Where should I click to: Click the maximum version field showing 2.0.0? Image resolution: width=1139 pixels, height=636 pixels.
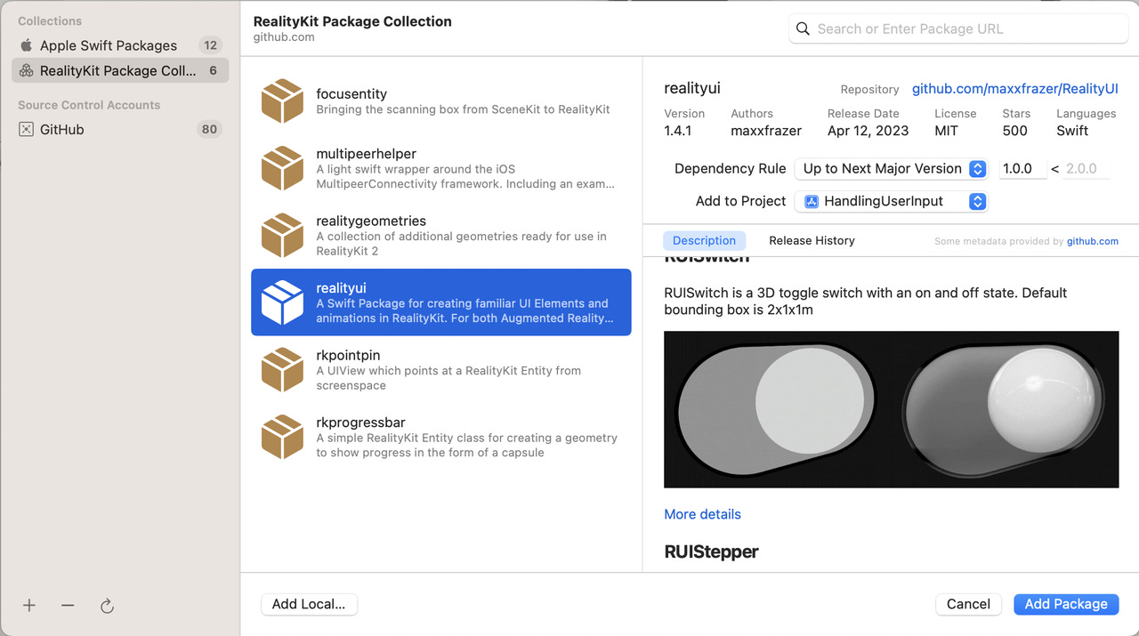(1086, 168)
